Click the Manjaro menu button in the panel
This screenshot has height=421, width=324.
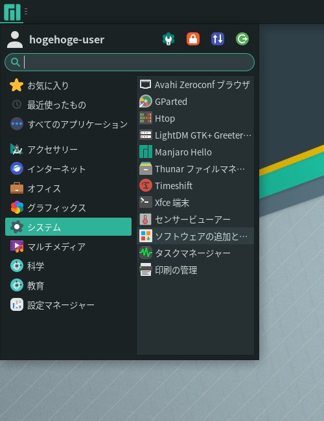tap(12, 12)
